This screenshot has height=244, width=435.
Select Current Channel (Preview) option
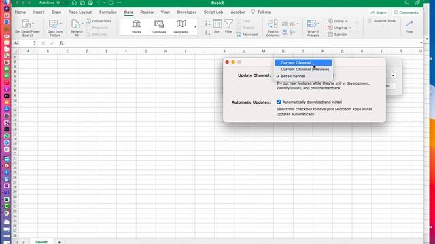pos(304,69)
